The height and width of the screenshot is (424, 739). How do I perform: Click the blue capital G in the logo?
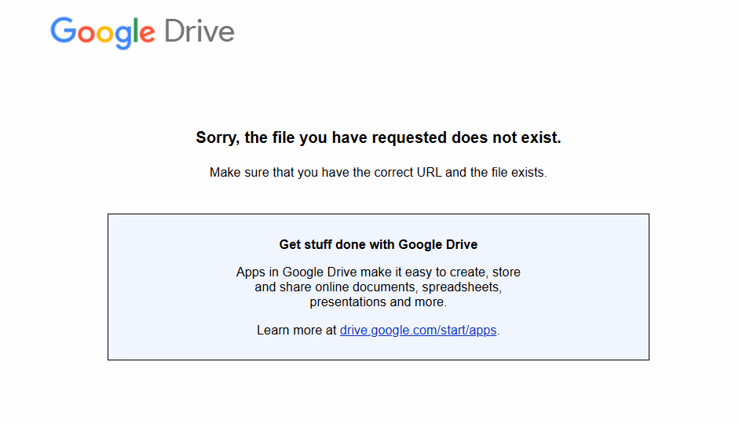(63, 30)
